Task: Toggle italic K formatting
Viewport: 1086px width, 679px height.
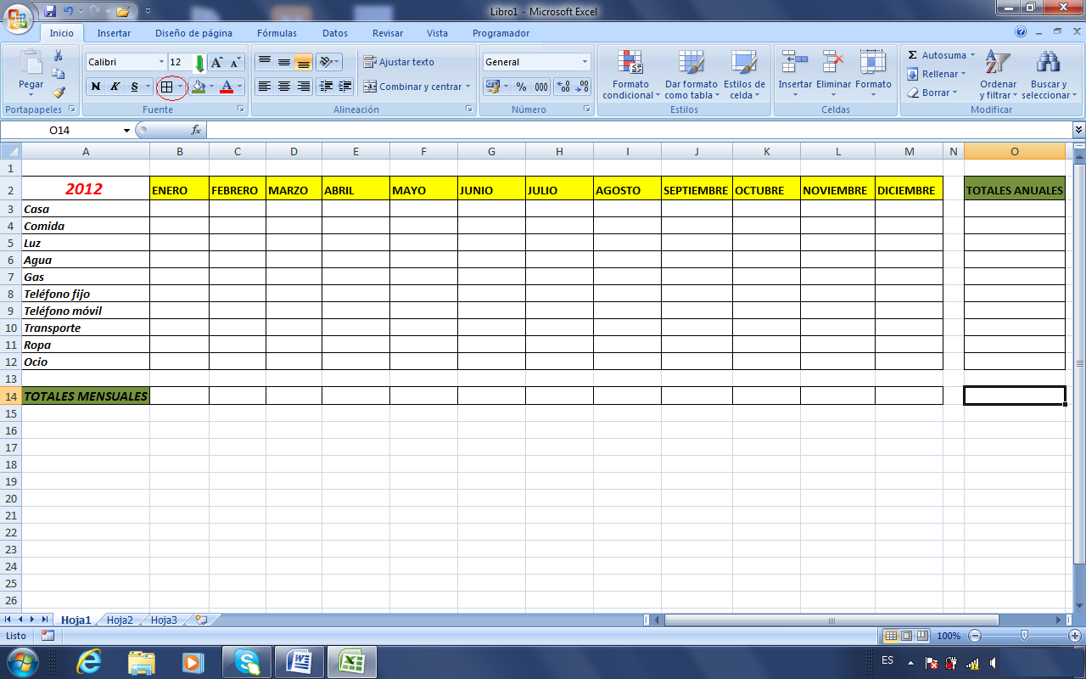Action: click(x=115, y=87)
